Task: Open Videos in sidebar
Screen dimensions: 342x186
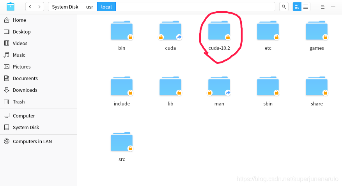Action: pyautogui.click(x=38, y=43)
